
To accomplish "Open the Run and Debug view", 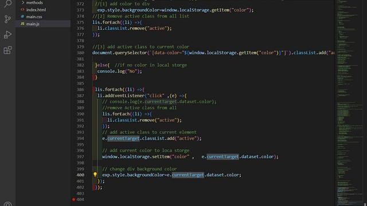I will 7,34.
